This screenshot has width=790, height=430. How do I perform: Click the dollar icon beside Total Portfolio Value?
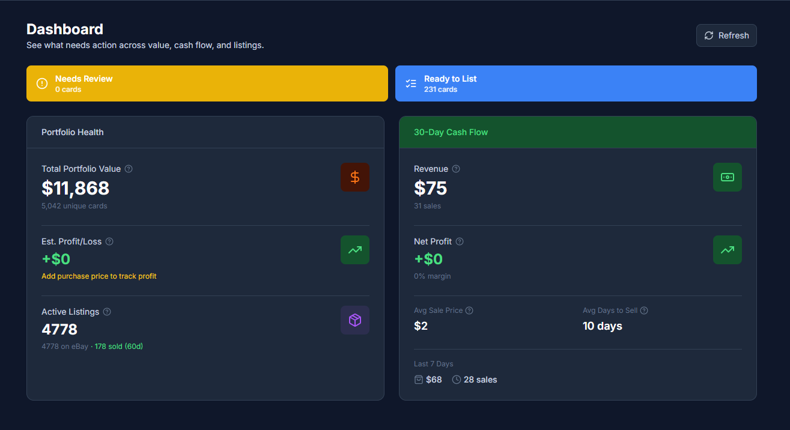(x=355, y=177)
